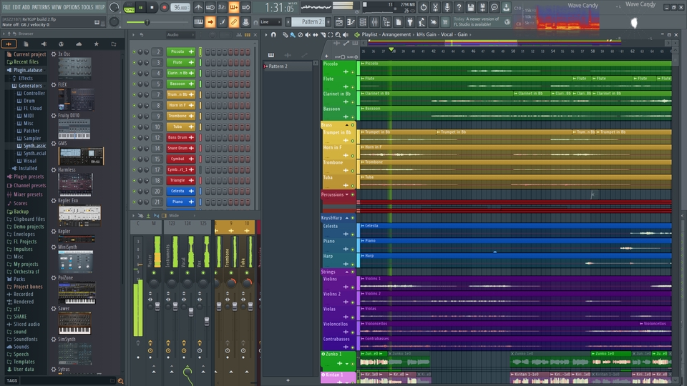Image resolution: width=687 pixels, height=386 pixels.
Task: Open the playlist view toolbar icon
Action: tap(338, 22)
